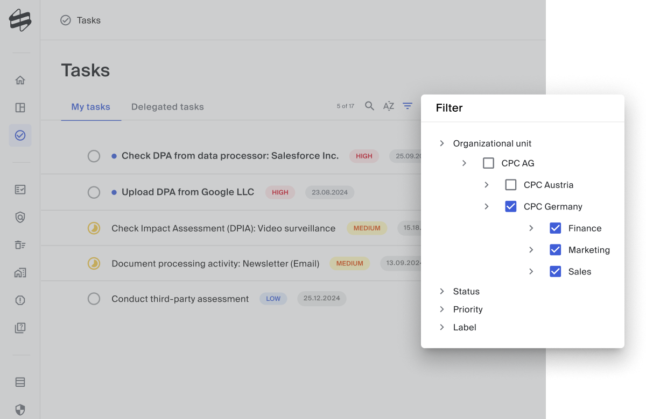Open task Conduct third-party assessment
Image resolution: width=646 pixels, height=419 pixels.
tap(180, 299)
